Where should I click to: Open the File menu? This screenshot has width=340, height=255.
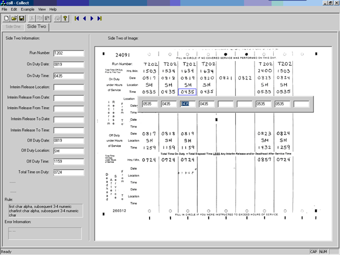[x=5, y=9]
